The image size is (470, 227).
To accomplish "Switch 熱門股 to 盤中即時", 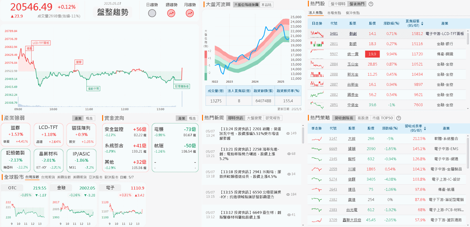I will click(338, 4).
